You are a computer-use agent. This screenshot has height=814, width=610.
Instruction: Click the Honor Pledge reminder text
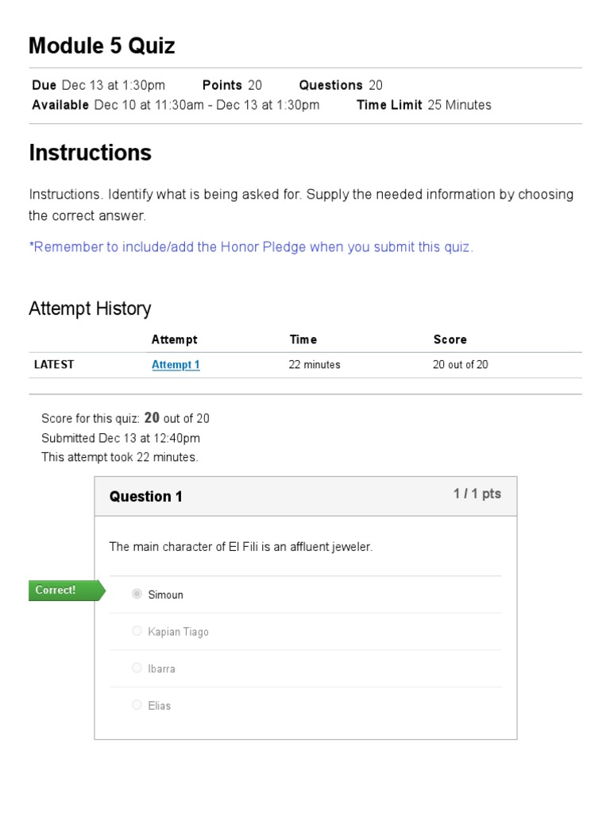[x=251, y=247]
